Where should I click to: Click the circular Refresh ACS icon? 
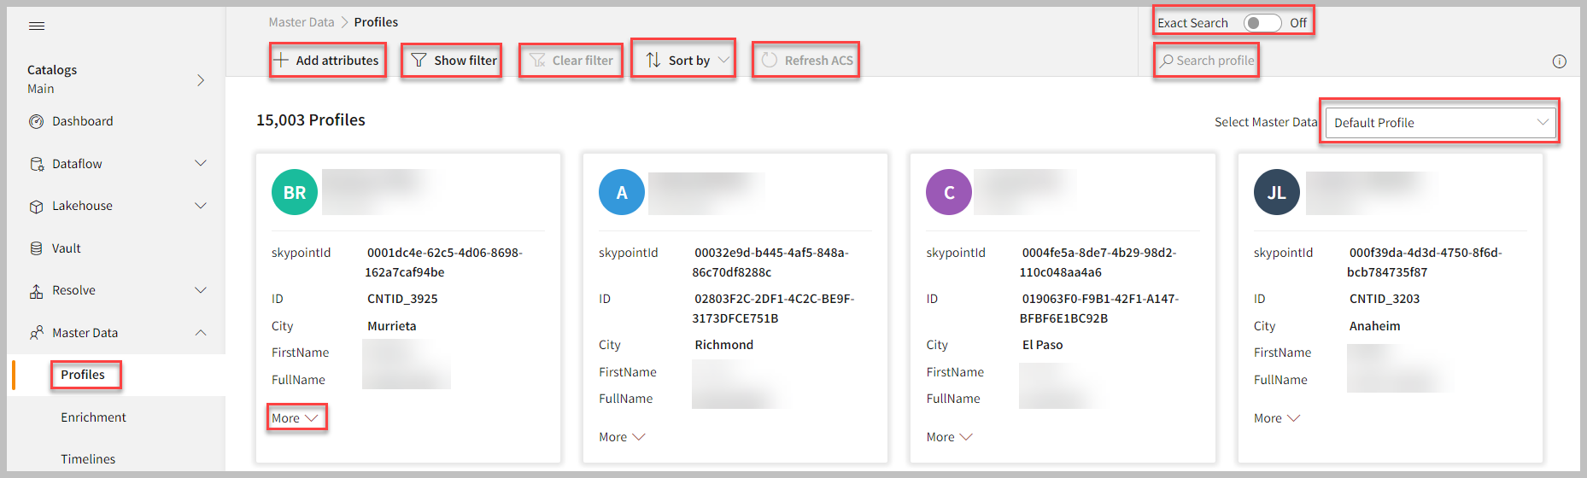[x=770, y=60]
